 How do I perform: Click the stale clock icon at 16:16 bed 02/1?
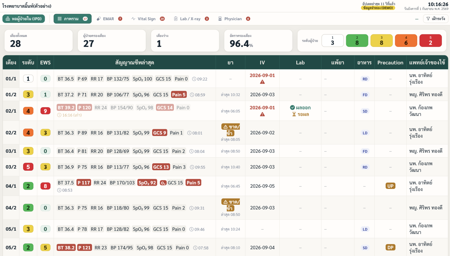(59, 115)
